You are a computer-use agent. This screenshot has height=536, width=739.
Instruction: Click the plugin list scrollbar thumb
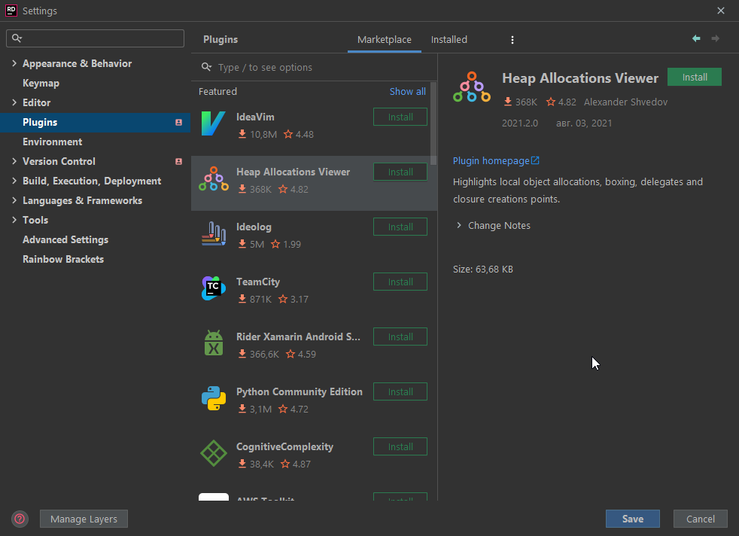coord(433,124)
